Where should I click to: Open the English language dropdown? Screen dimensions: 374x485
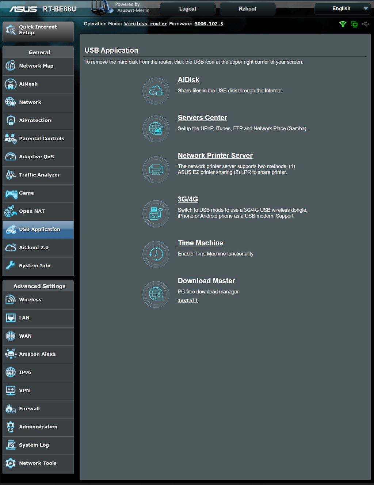tap(342, 8)
